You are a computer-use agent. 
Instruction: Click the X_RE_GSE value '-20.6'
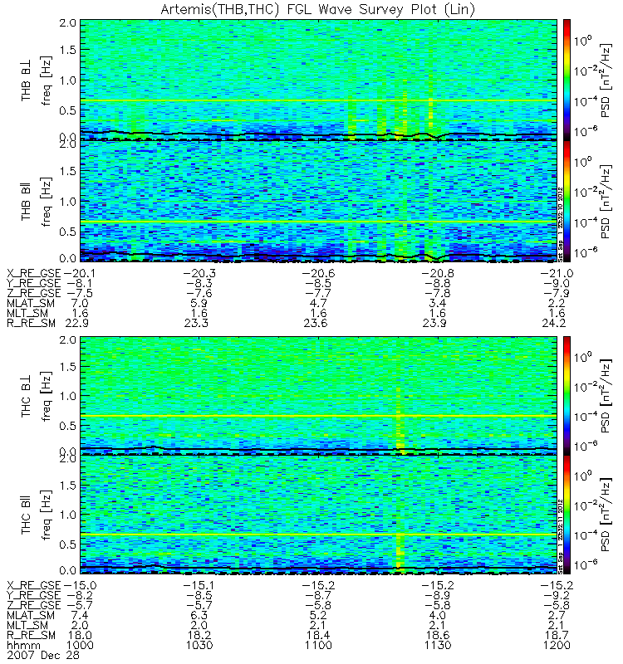(318, 274)
